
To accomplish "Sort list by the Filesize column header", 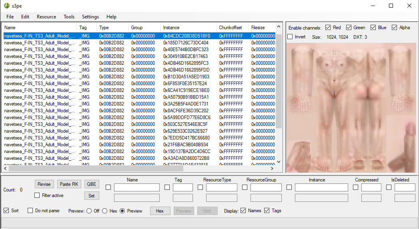I will (x=262, y=28).
